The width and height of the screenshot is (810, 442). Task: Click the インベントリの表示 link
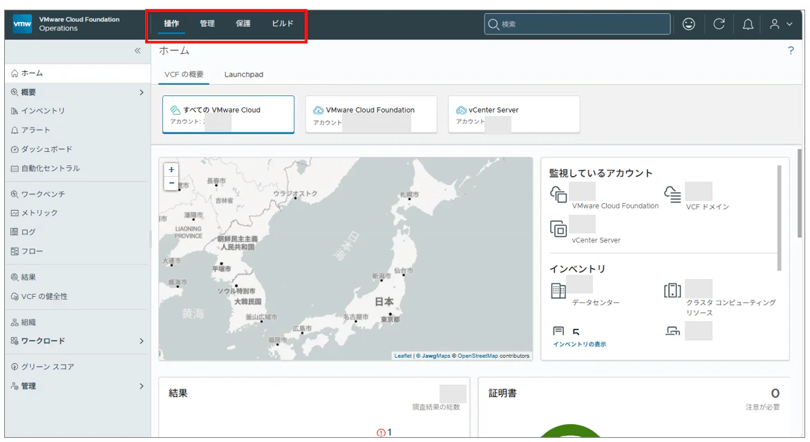click(x=579, y=345)
